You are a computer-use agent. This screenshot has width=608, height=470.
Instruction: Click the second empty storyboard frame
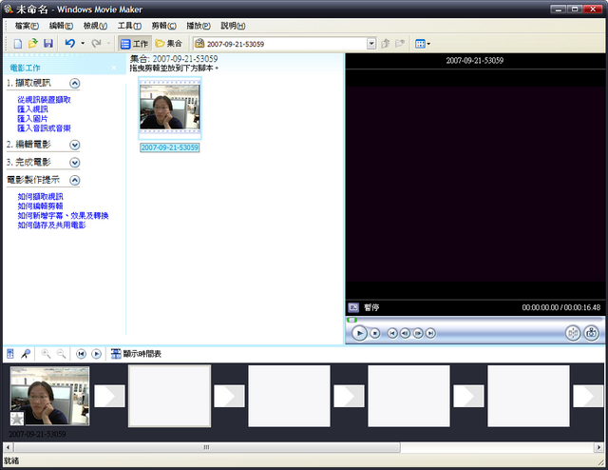click(x=289, y=396)
